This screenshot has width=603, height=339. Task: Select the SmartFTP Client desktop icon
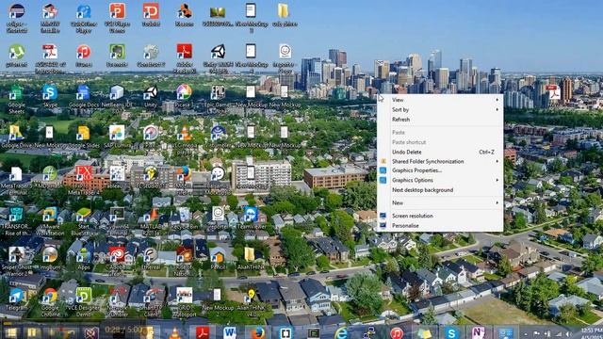151,301
